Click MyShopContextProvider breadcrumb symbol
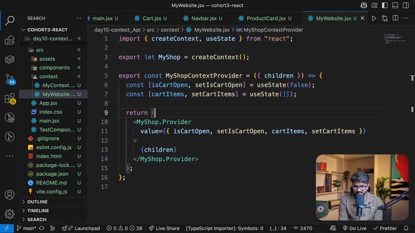 tap(270, 30)
